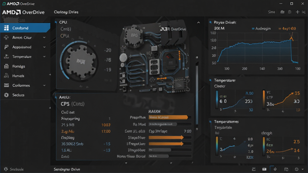
Task: Expand the Appoitiahed chevron
Action: (x=44, y=47)
